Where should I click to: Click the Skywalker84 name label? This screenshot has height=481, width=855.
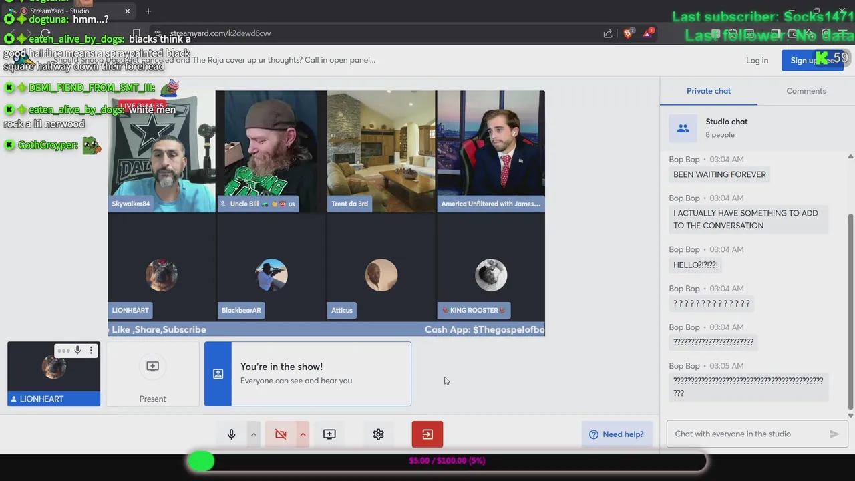131,204
